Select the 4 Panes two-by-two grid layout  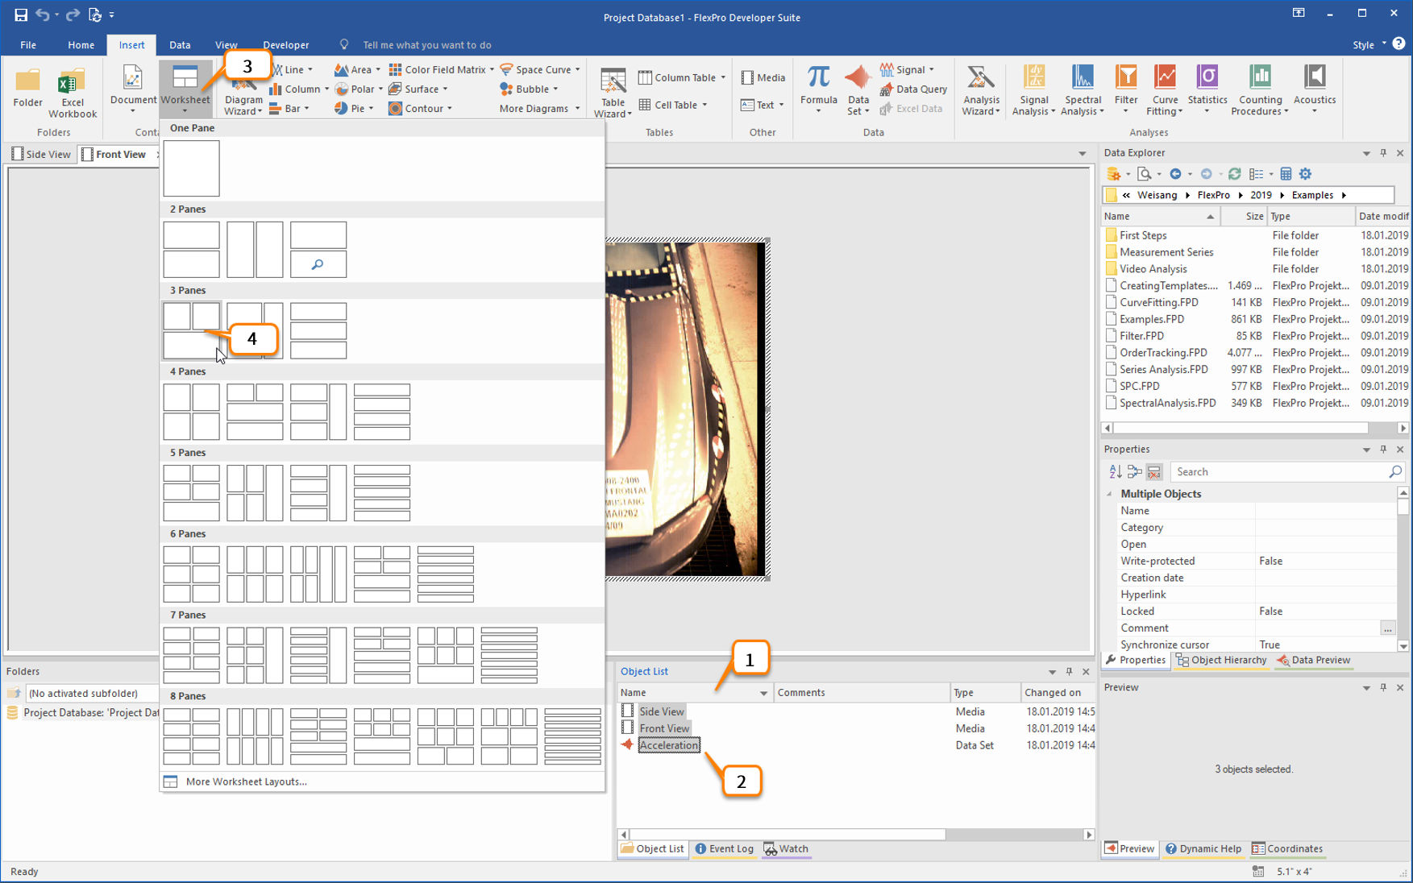pos(191,412)
